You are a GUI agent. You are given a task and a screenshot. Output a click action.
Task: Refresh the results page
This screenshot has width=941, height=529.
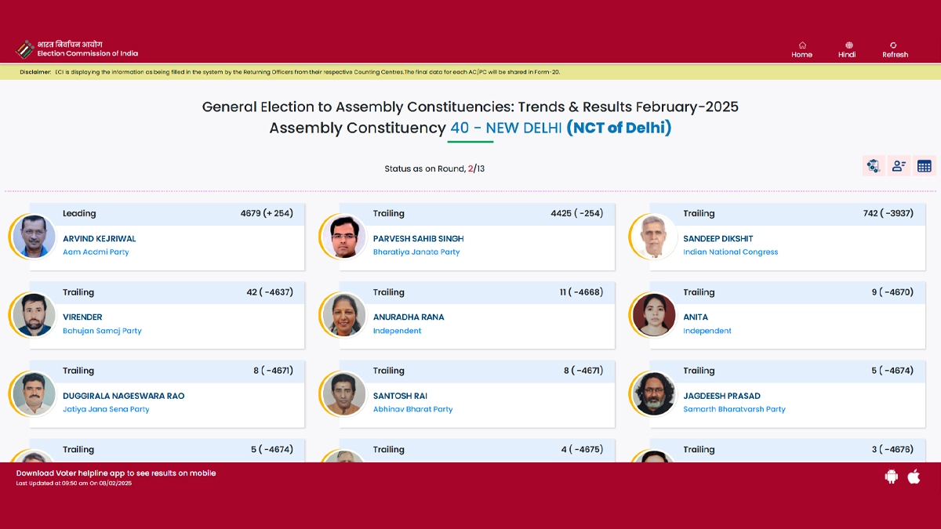coord(895,49)
